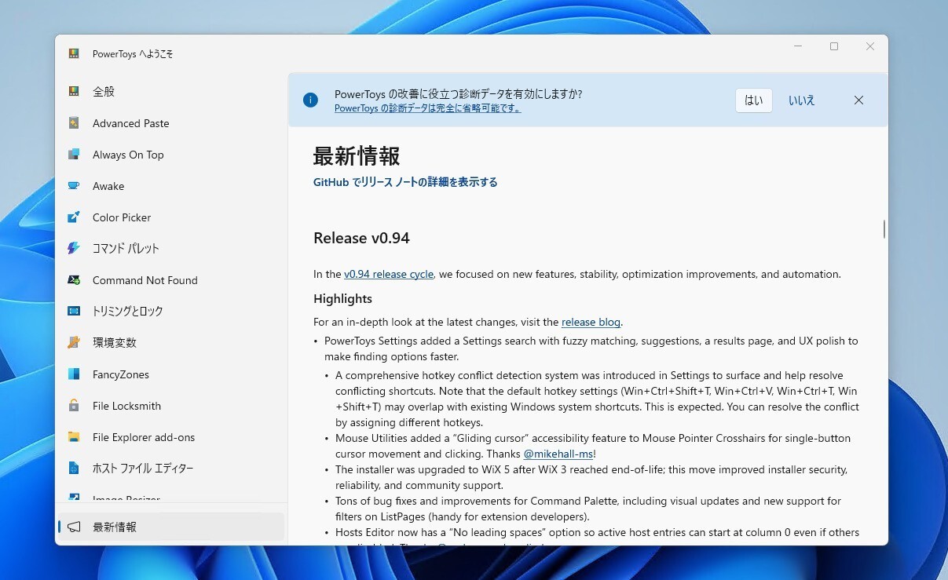Click the PowerToys へようこそ window title
This screenshot has height=580, width=948.
point(133,54)
